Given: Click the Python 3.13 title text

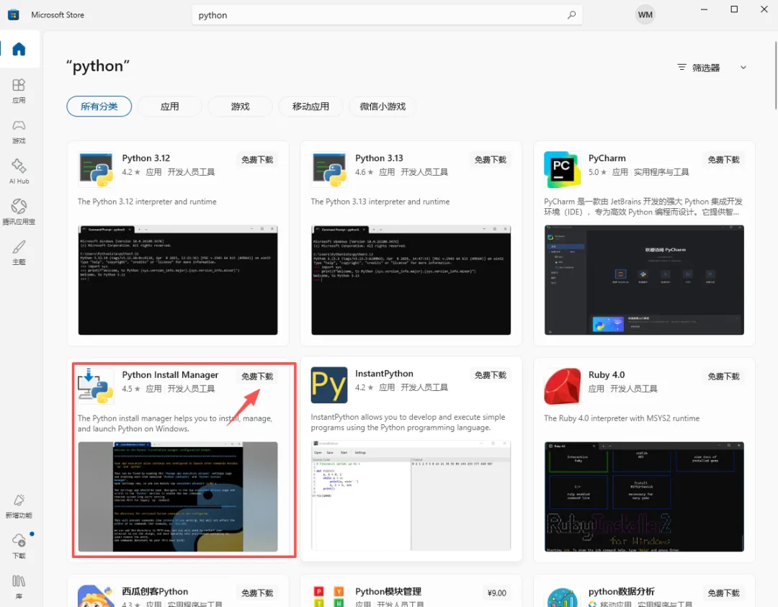Looking at the screenshot, I should (379, 158).
